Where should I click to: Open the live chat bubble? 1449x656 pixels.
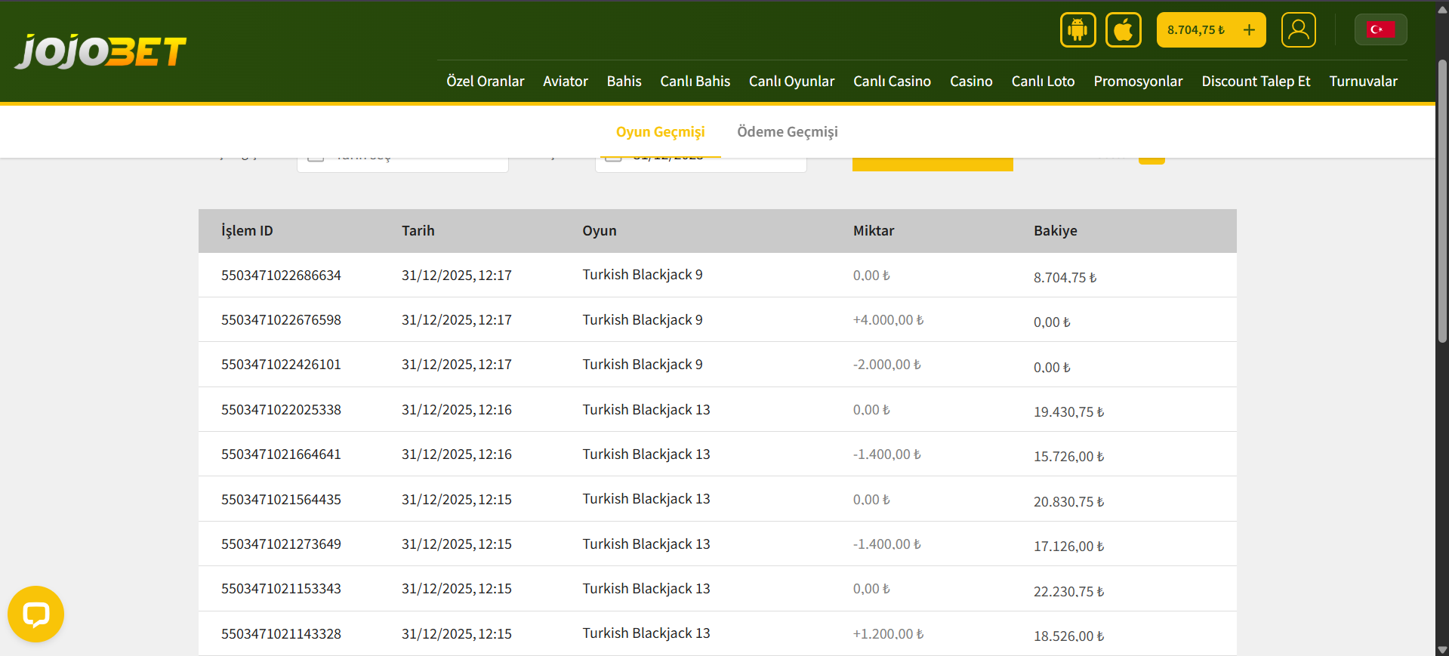click(x=35, y=614)
